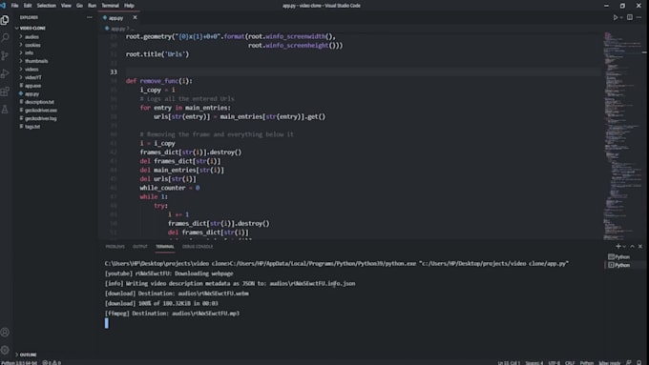Image resolution: width=649 pixels, height=365 pixels.
Task: Open tags.txt in the explorer
Action: pos(31,127)
